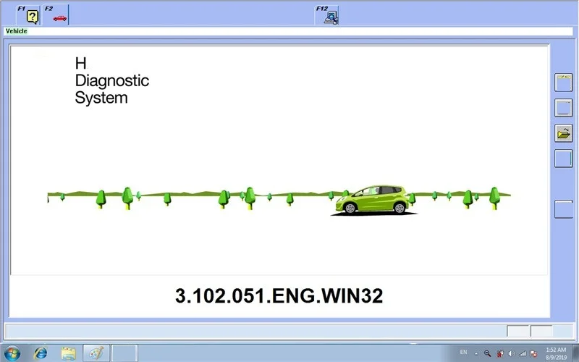Click the open folder button in sidebar
Viewport: 579px width, 362px height.
click(564, 133)
